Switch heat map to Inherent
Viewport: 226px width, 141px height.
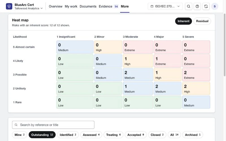[183, 21]
